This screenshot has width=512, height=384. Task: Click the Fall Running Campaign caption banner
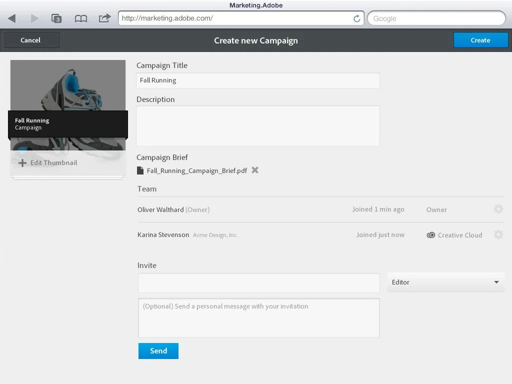(68, 124)
